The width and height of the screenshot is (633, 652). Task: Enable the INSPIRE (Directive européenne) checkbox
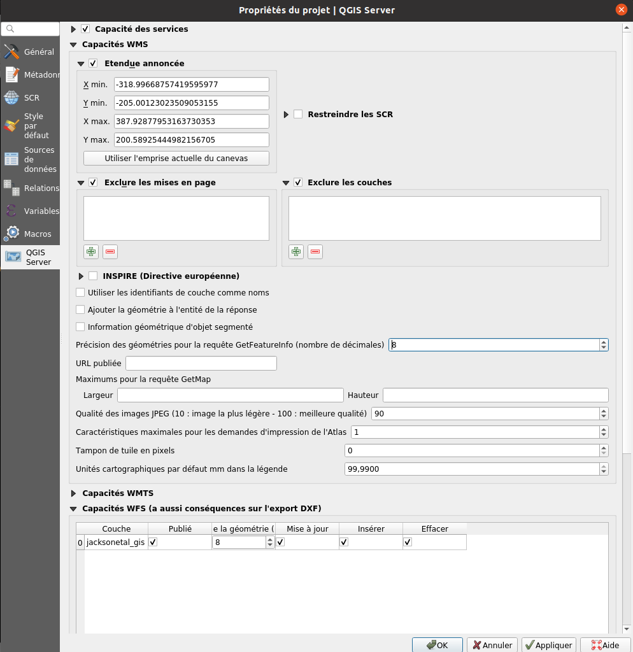coord(93,276)
